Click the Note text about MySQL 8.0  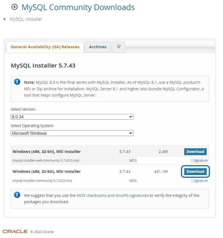(x=114, y=89)
